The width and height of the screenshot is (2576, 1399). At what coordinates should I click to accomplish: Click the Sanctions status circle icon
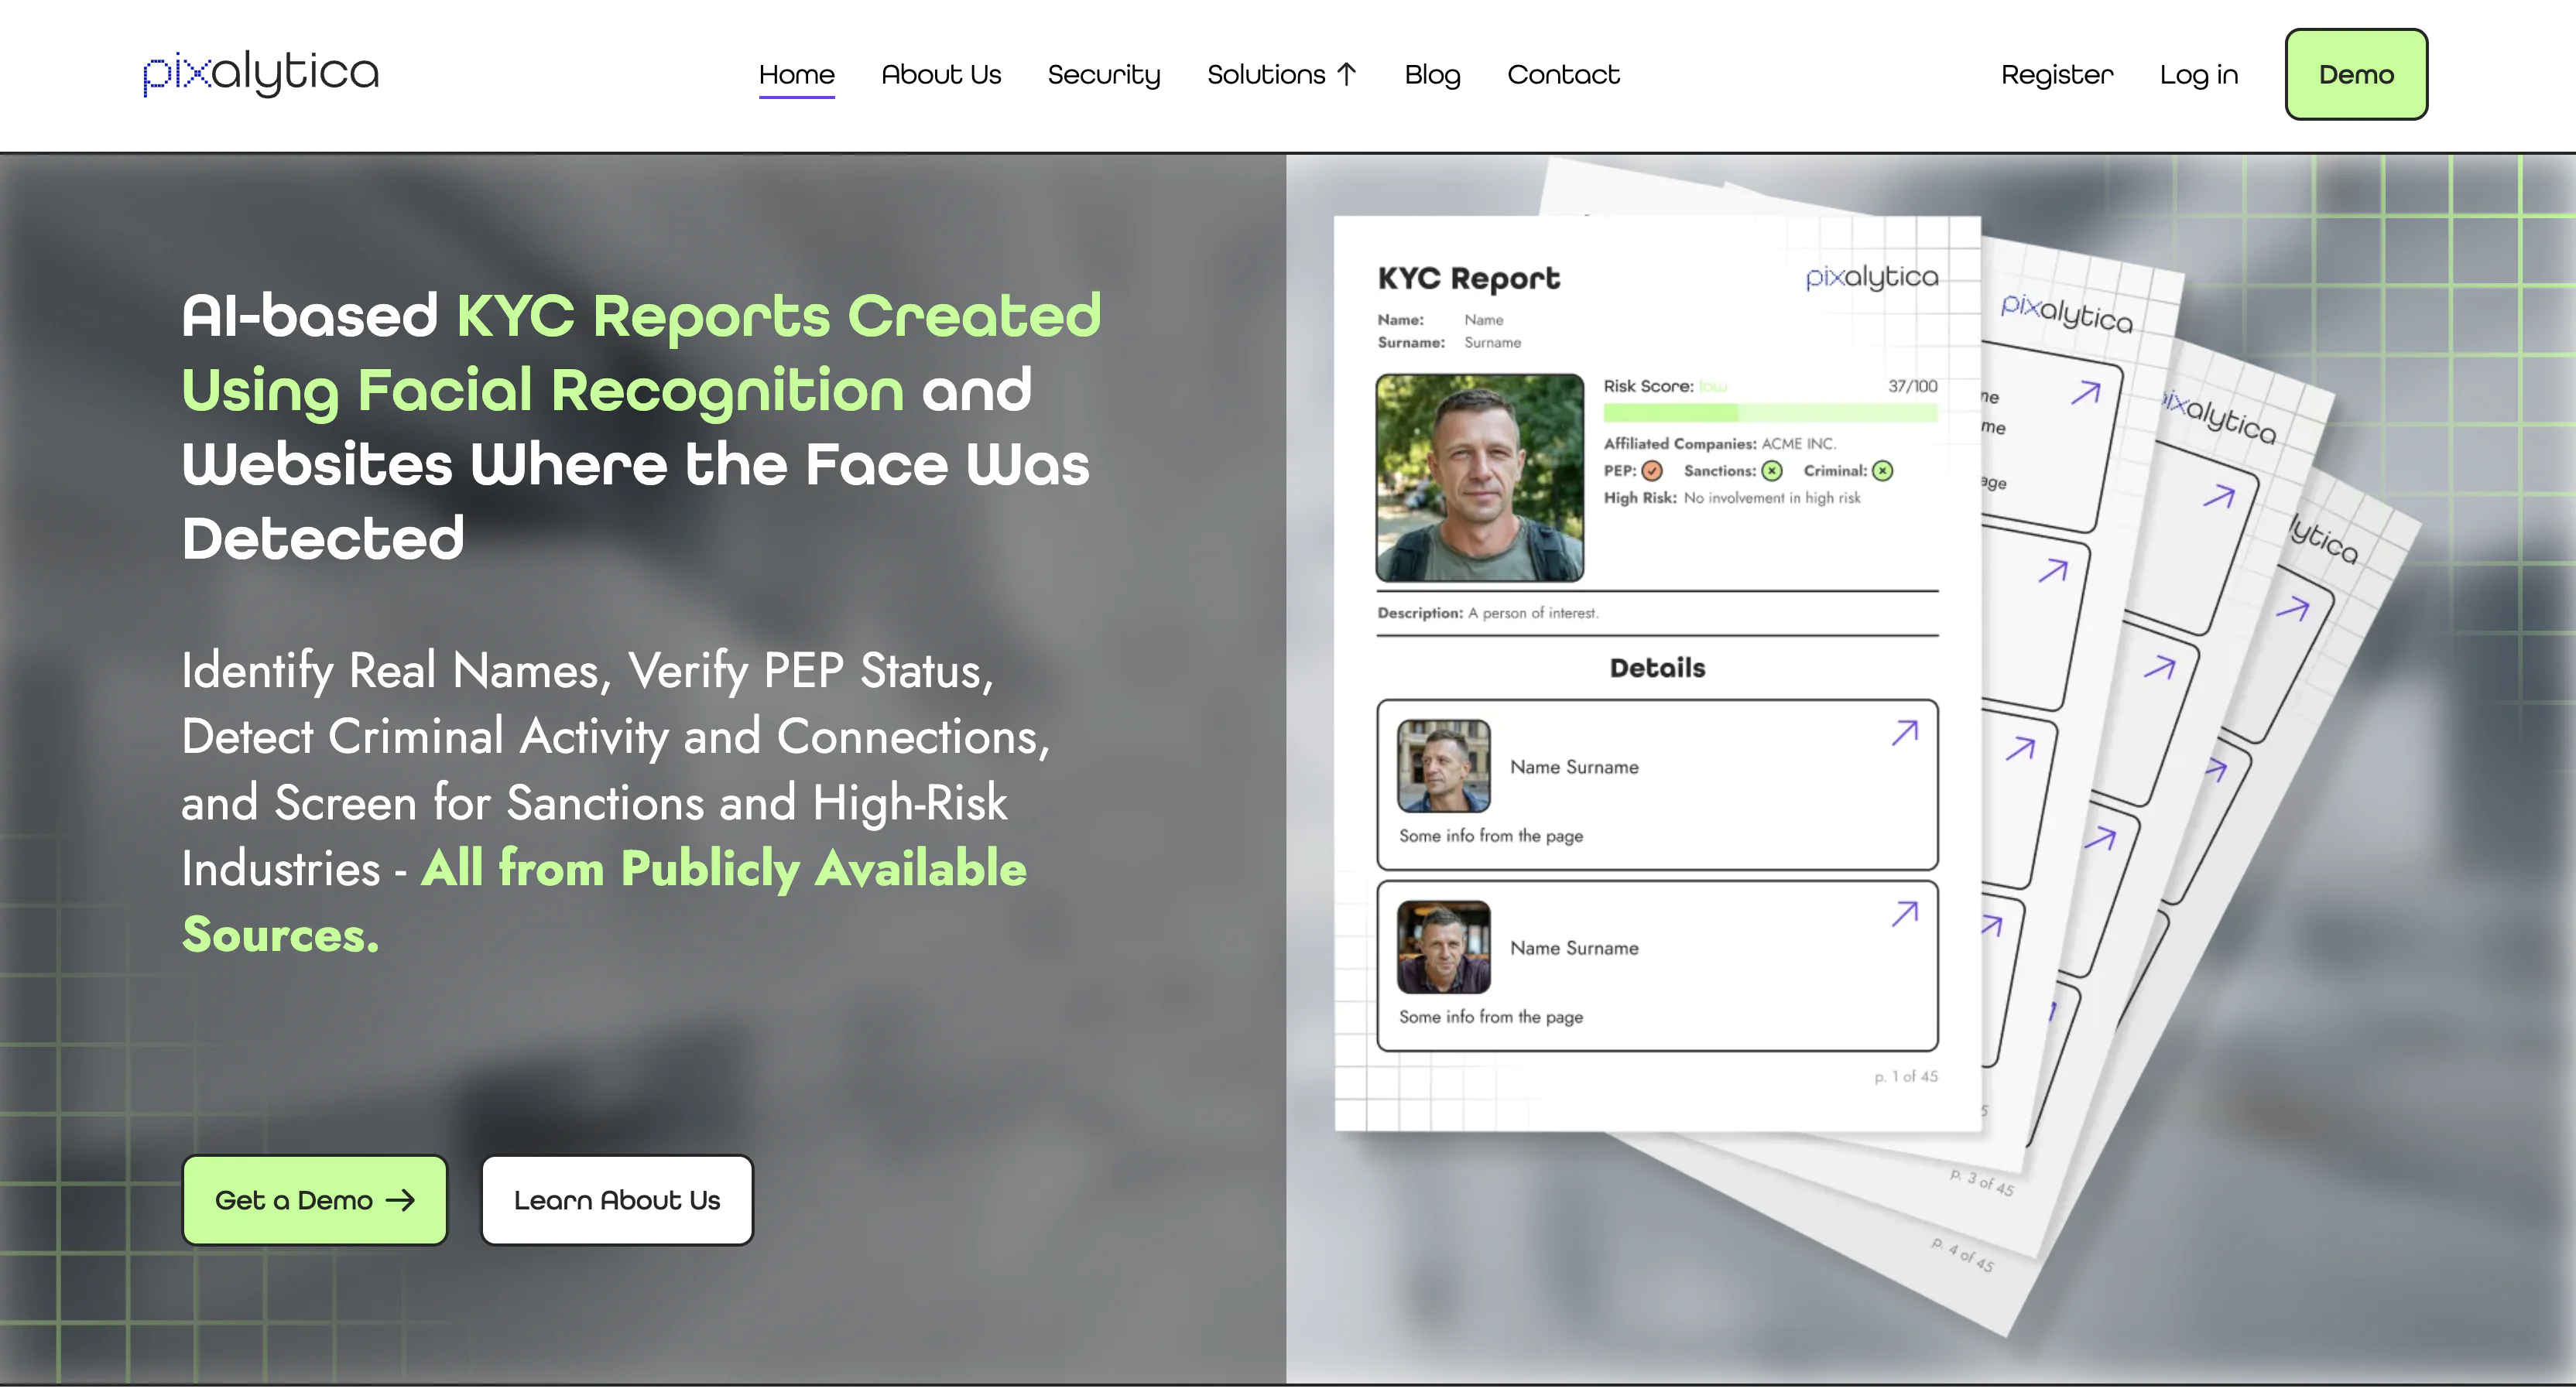pyautogui.click(x=1772, y=471)
